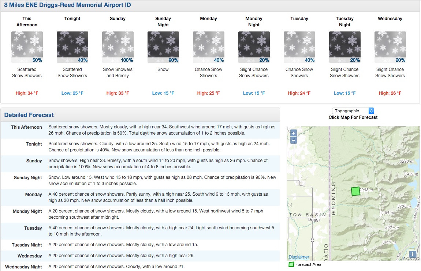This screenshot has height=271, width=421.
Task: Click the Forecast Area legend green swatch
Action: pos(291,264)
